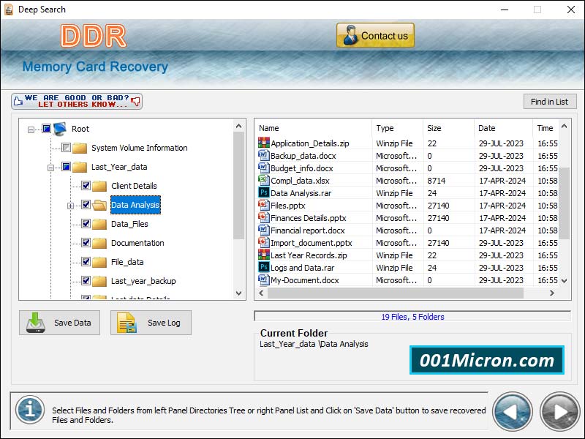
Task: Click file list scroll left arrow
Action: click(x=261, y=293)
